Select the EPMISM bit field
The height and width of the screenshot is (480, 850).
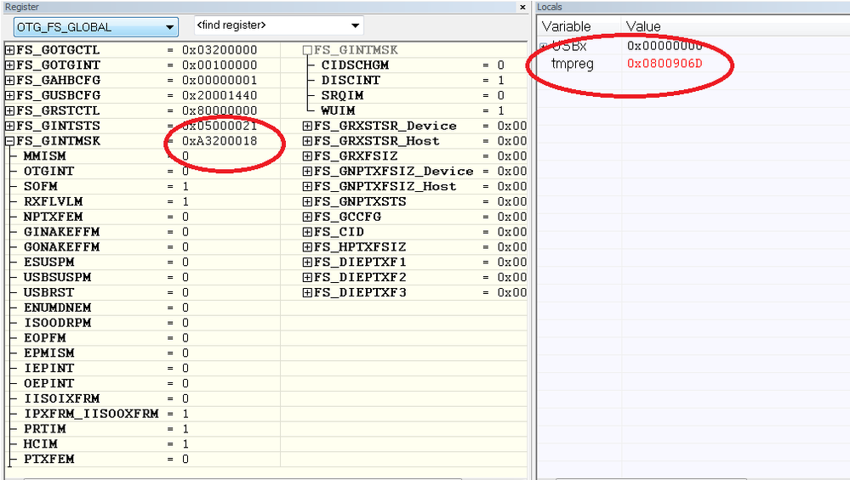[48, 353]
